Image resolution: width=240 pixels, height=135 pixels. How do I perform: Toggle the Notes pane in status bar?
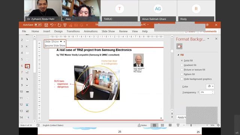(x=142, y=125)
